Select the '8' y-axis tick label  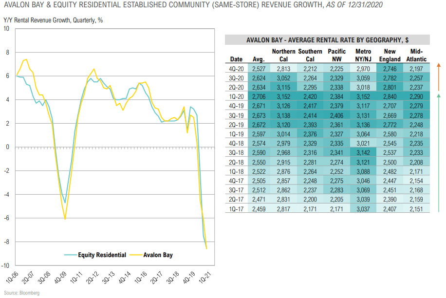click(8, 52)
